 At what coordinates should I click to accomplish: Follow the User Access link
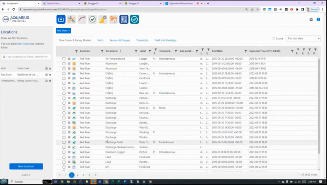(x=24, y=44)
